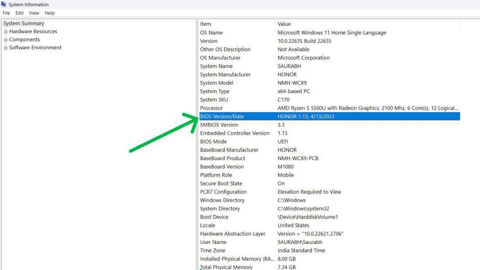The image size is (480, 270).
Task: Expand the Software Environment node
Action: (x=6, y=48)
